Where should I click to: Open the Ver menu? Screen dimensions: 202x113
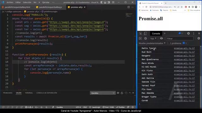point(35,2)
